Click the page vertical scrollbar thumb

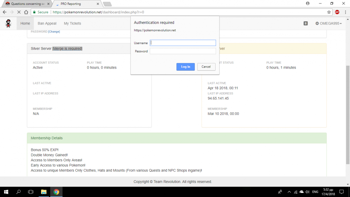348,115
